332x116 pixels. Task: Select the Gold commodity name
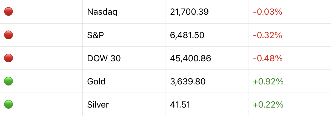click(96, 81)
